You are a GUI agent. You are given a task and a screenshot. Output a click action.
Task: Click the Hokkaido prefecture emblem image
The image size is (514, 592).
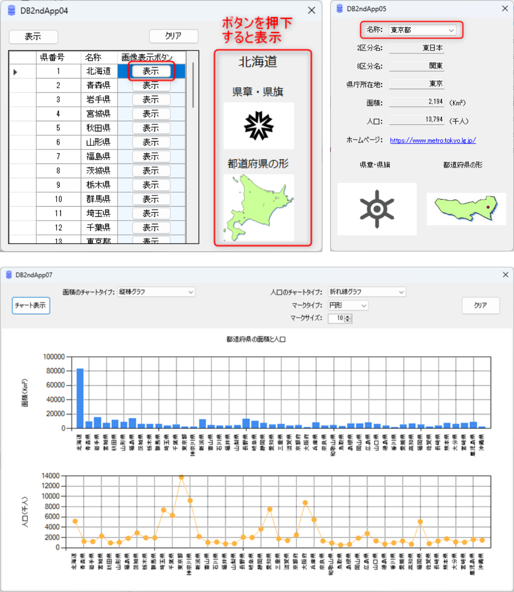[x=259, y=126]
